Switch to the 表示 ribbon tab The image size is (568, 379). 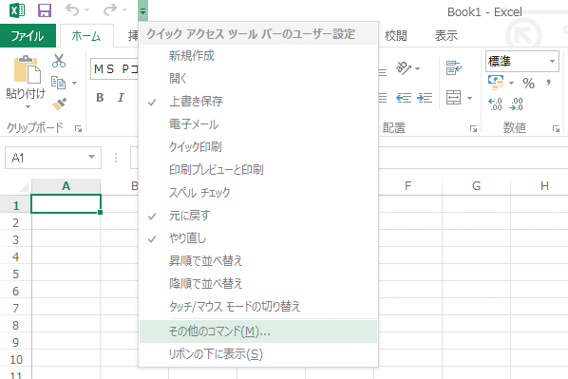(x=445, y=35)
